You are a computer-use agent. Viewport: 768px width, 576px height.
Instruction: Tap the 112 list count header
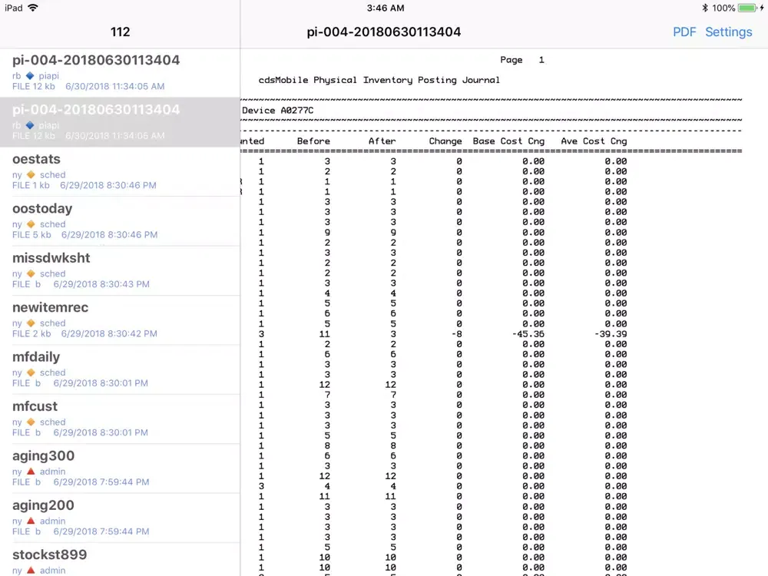pos(120,31)
